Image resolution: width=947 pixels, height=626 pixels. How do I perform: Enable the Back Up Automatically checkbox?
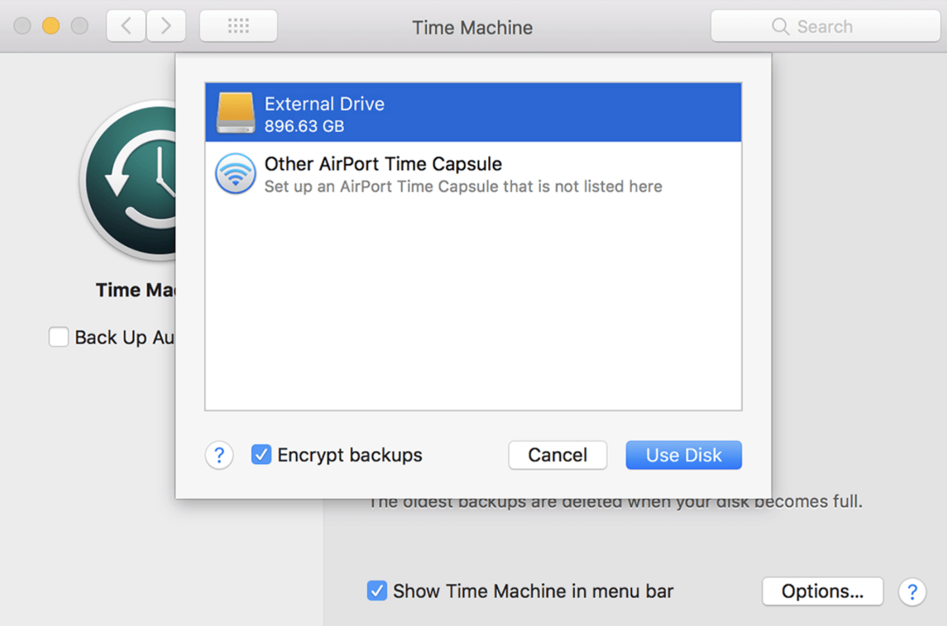click(x=59, y=337)
